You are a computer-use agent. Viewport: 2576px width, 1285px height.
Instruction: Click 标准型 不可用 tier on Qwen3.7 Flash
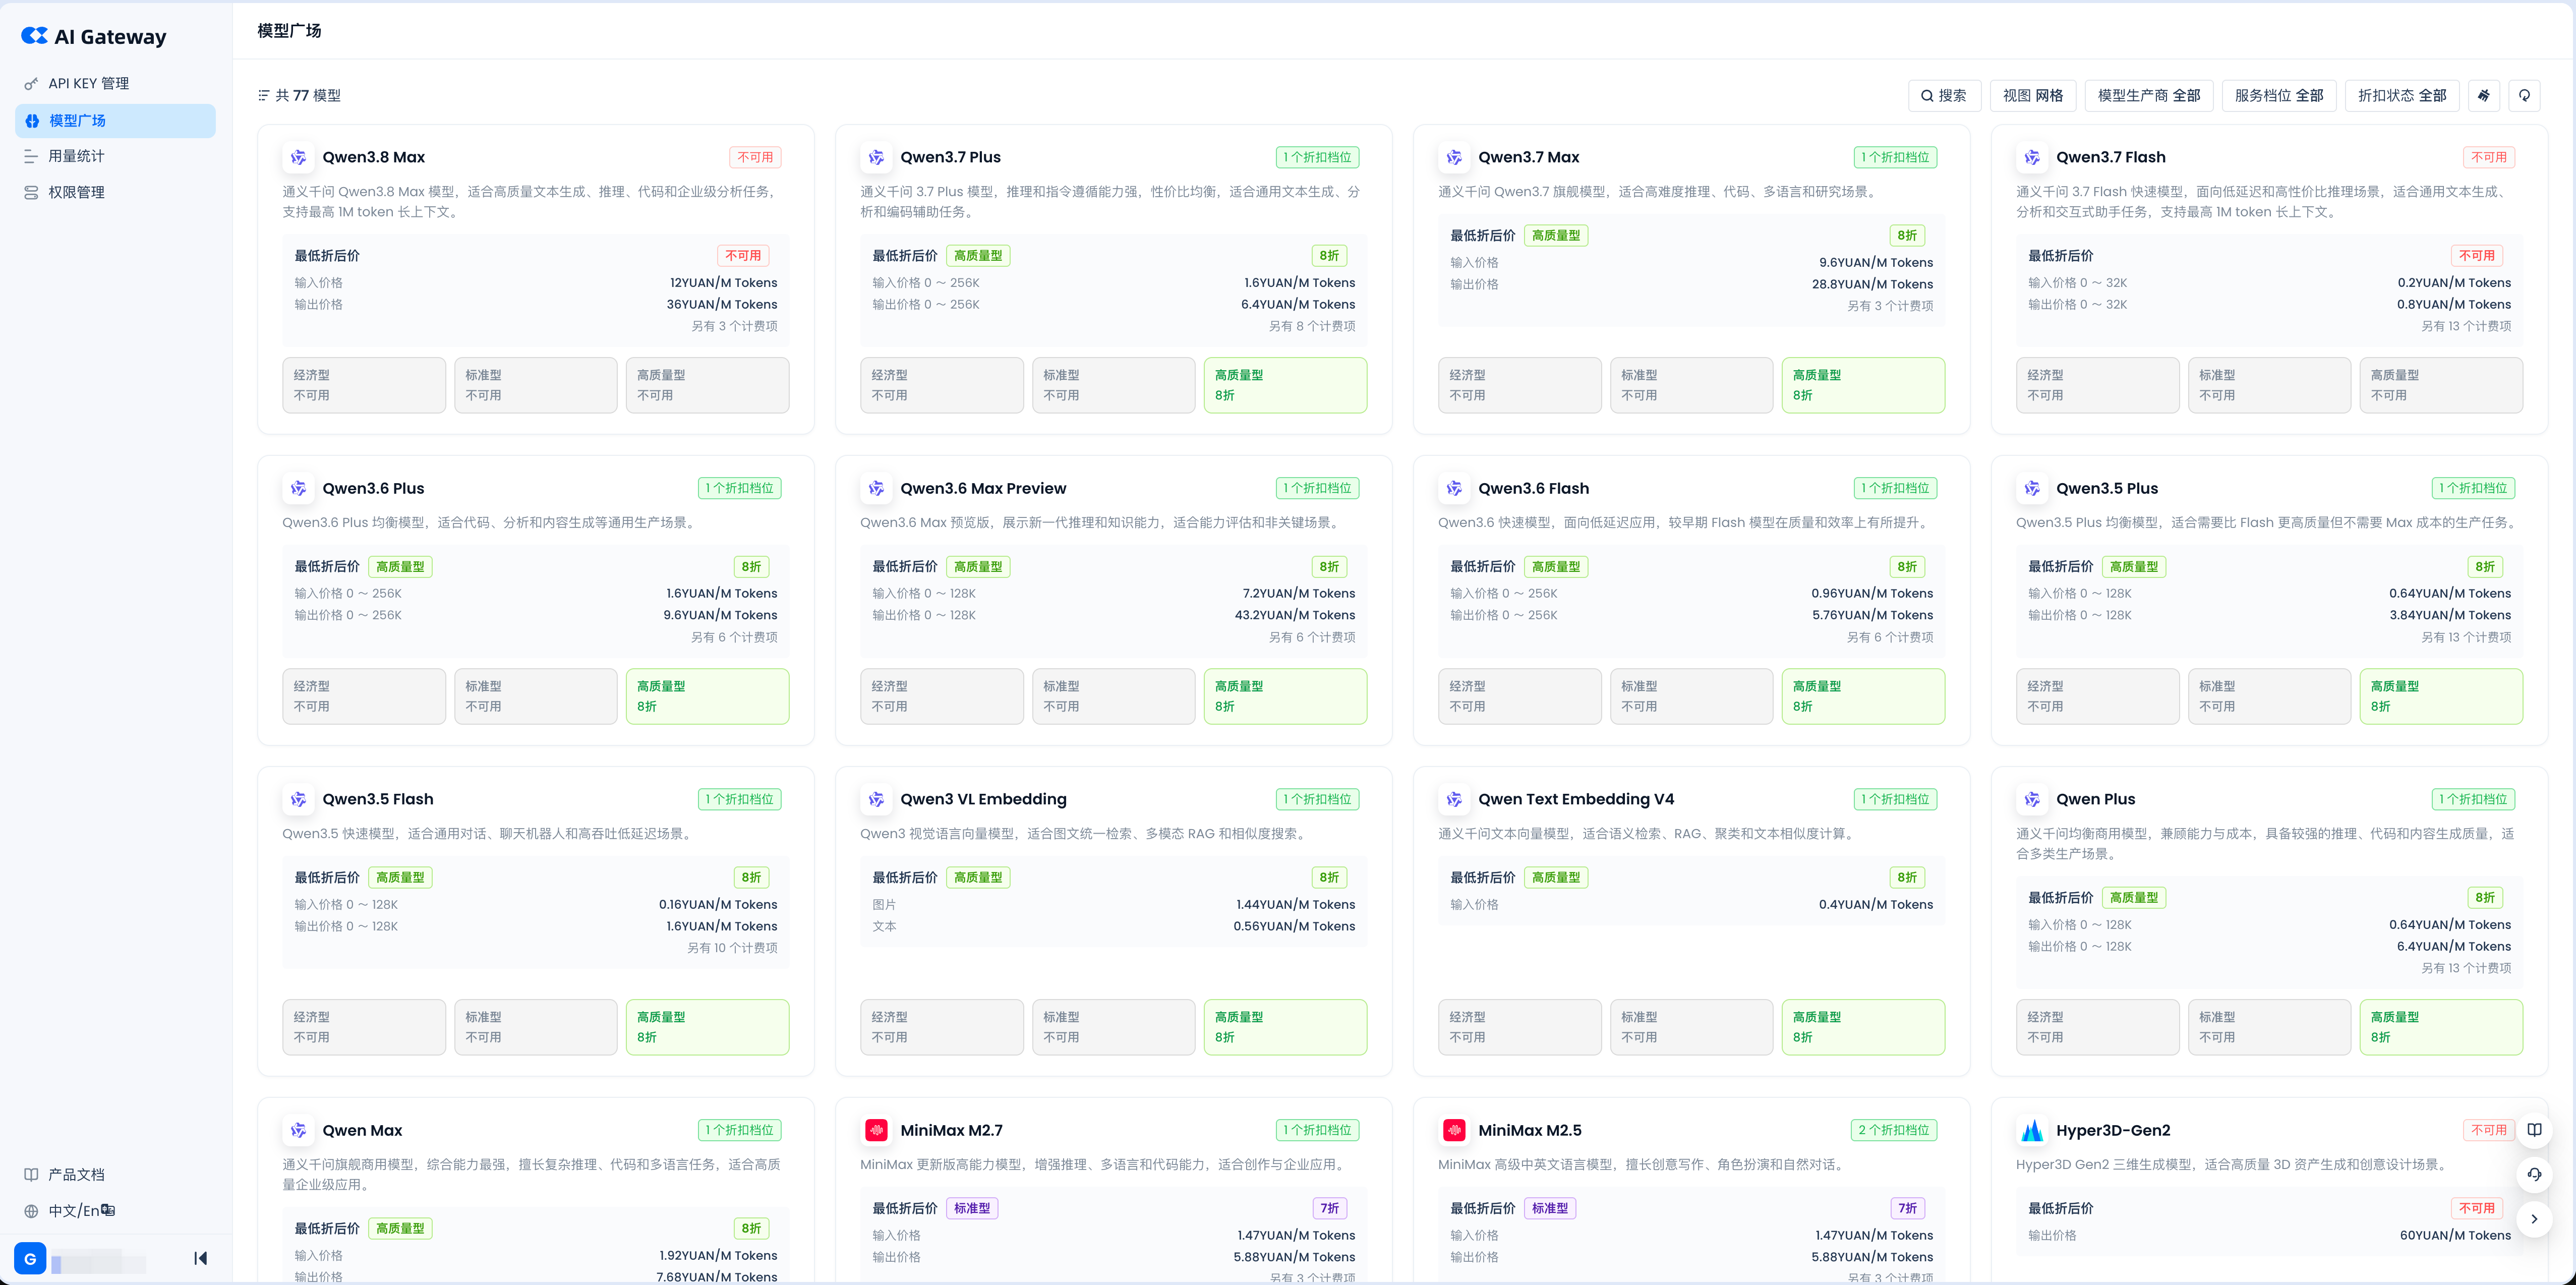point(2269,385)
